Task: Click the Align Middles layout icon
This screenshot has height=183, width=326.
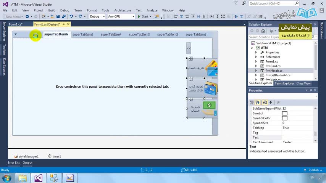Action: (199, 16)
